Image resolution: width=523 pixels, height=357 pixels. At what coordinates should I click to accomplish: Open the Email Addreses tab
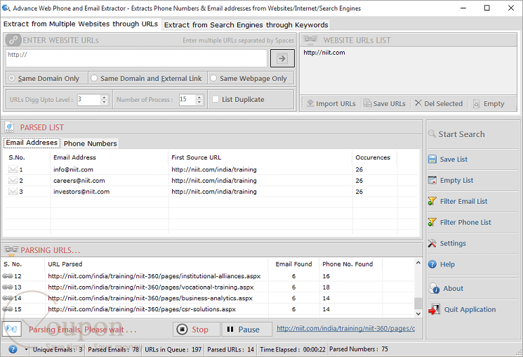pyautogui.click(x=32, y=143)
